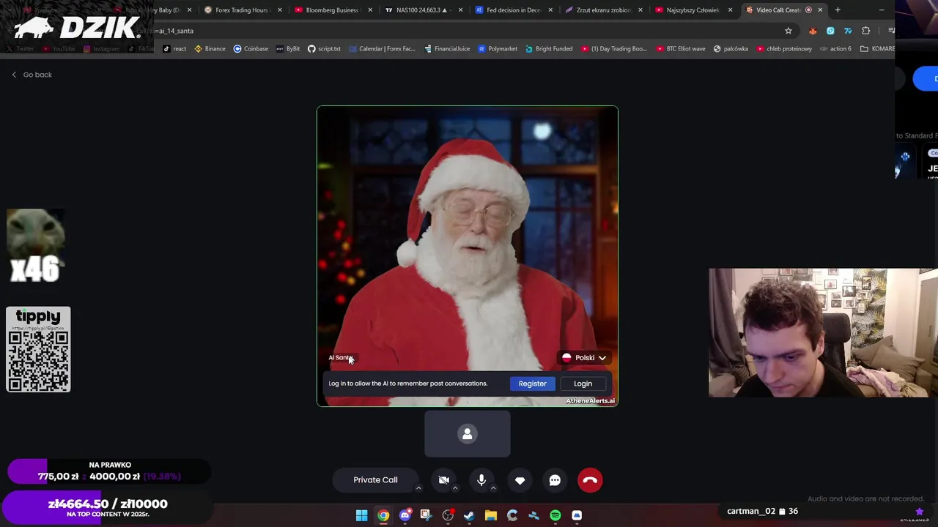The height and width of the screenshot is (527, 938).
Task: Click the Private Call button
Action: point(375,480)
